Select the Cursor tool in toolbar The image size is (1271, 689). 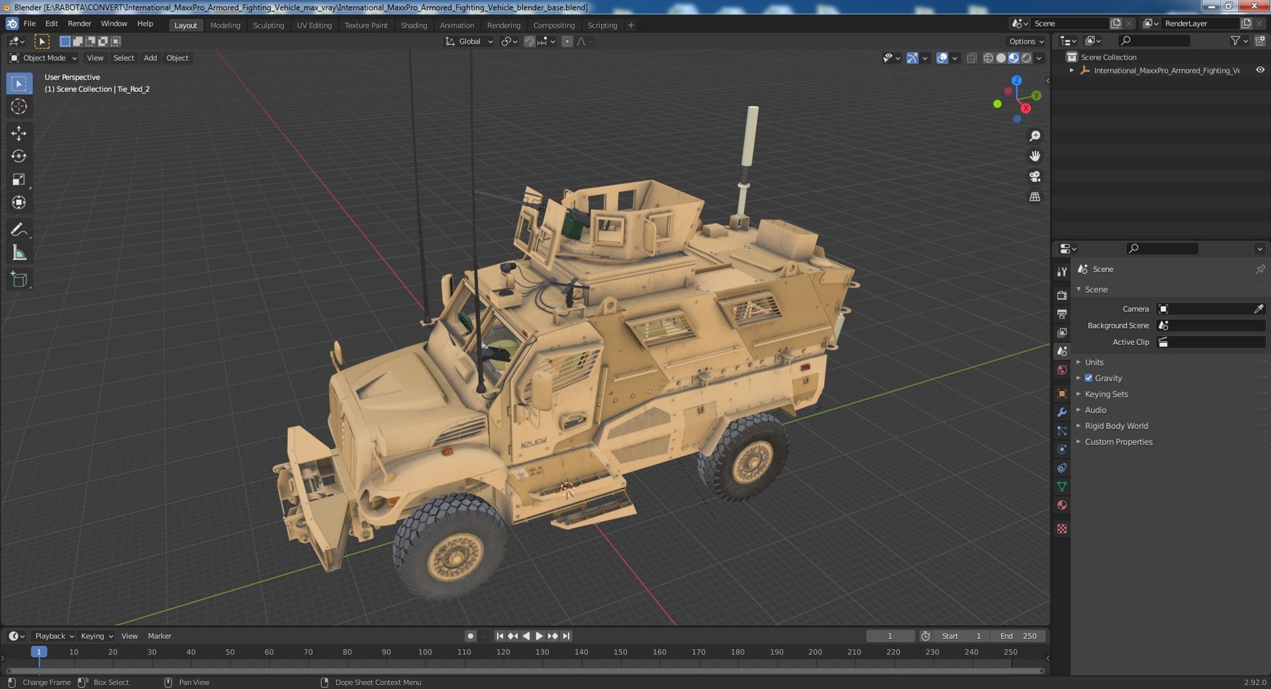19,107
